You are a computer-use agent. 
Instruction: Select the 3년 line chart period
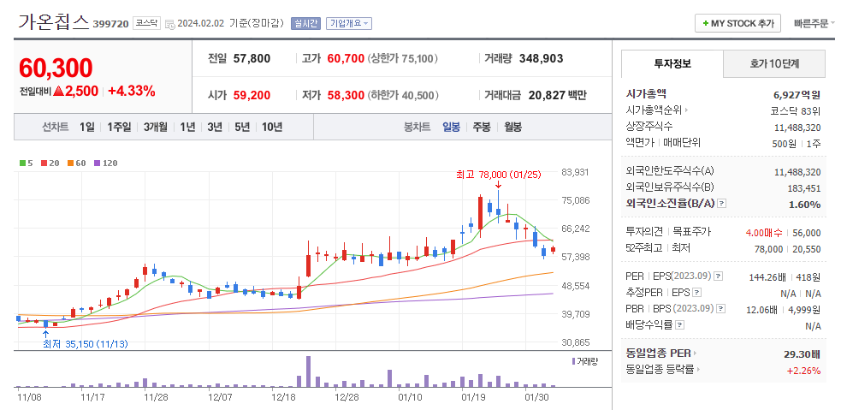pos(215,128)
